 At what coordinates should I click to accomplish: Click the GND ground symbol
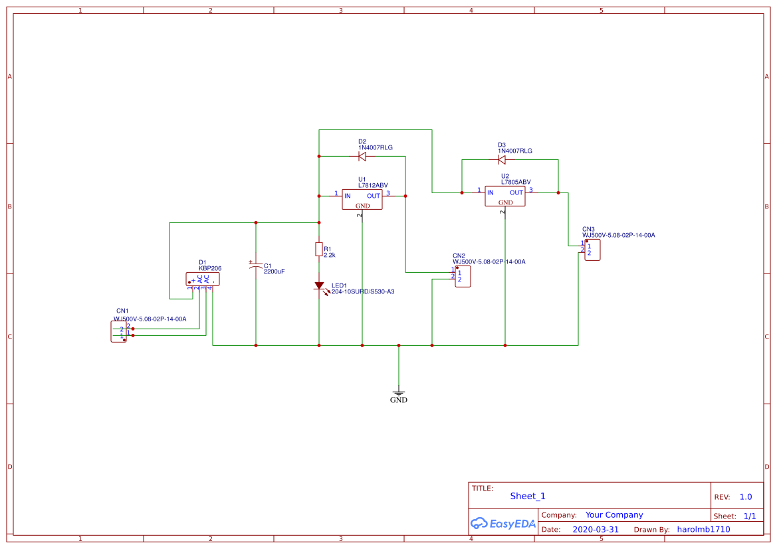click(398, 394)
